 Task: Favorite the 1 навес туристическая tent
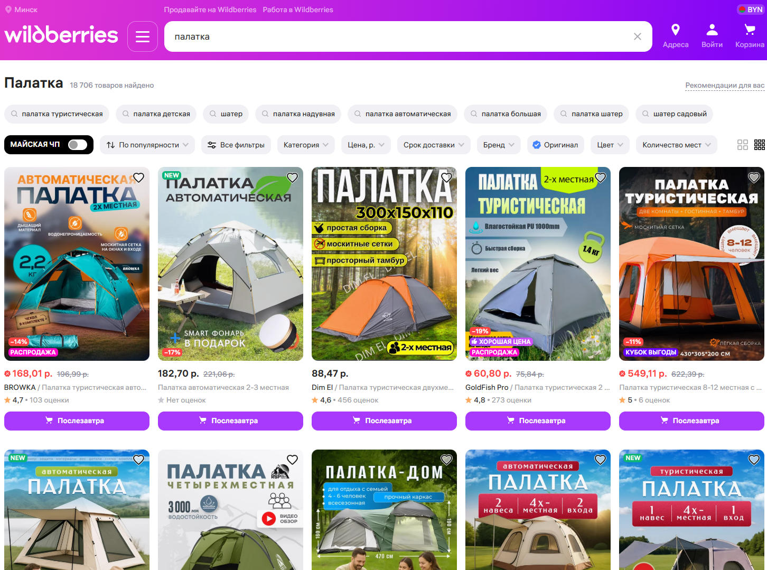[x=754, y=460]
